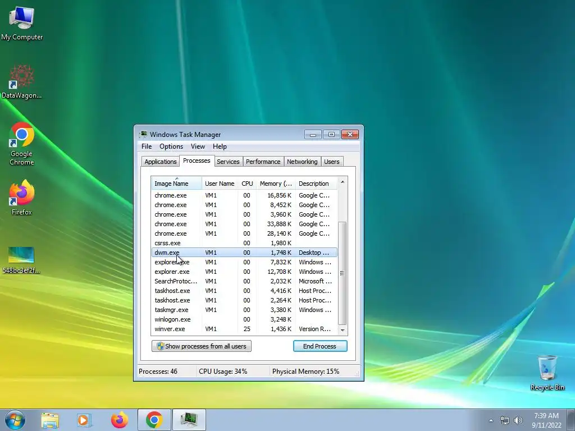Open the Recycle Bin desktop icon

(x=547, y=373)
